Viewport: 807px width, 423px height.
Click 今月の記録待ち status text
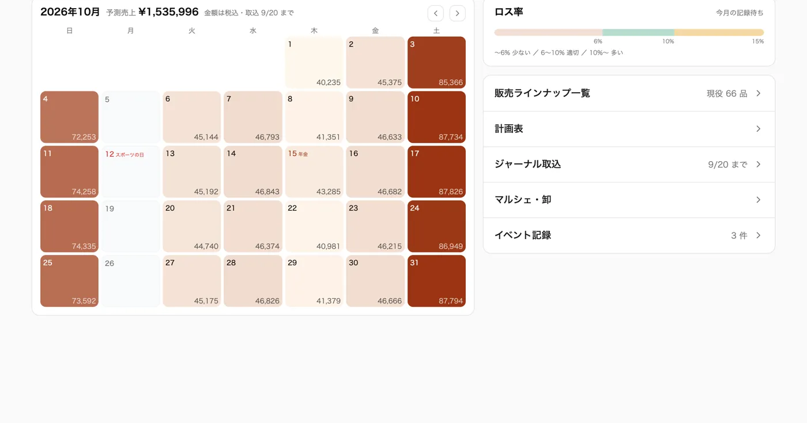(740, 13)
